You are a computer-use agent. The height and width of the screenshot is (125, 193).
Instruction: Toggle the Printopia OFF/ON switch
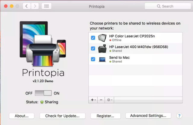click(x=43, y=93)
